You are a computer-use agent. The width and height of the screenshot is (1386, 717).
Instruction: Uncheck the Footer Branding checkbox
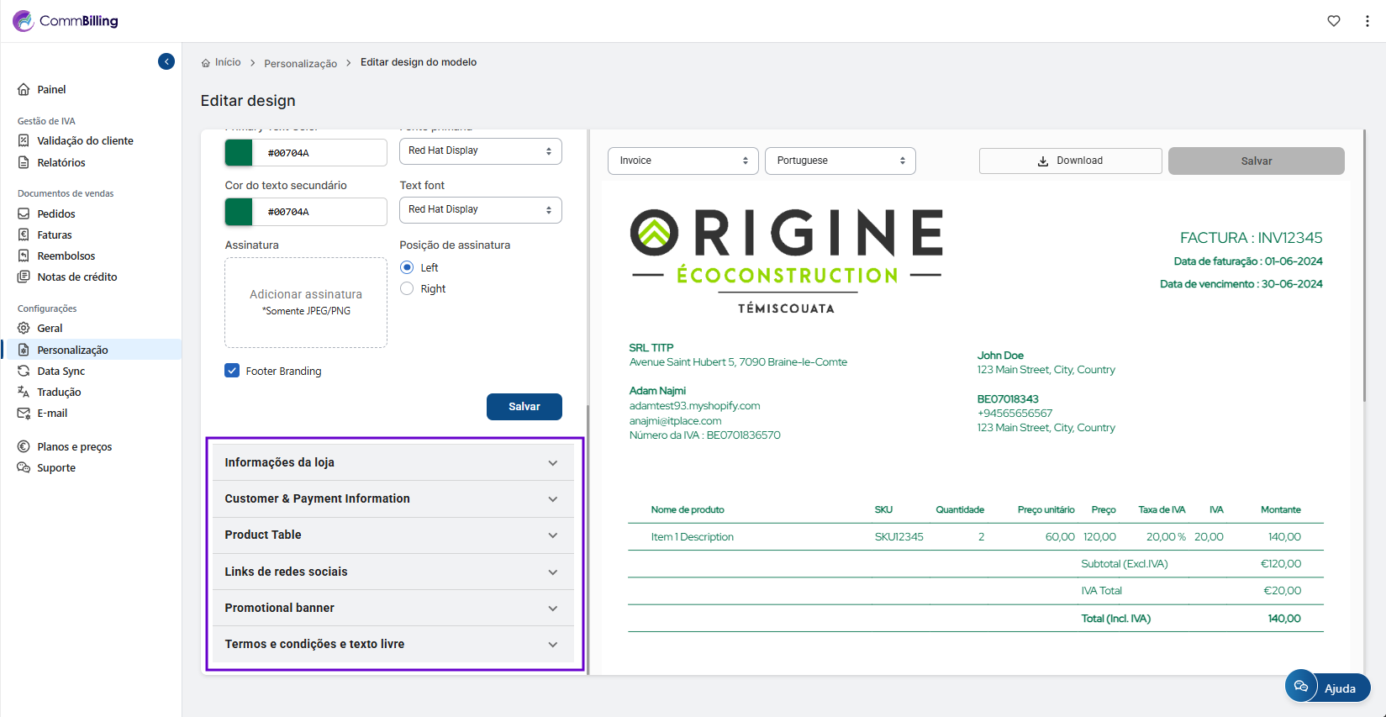(232, 371)
